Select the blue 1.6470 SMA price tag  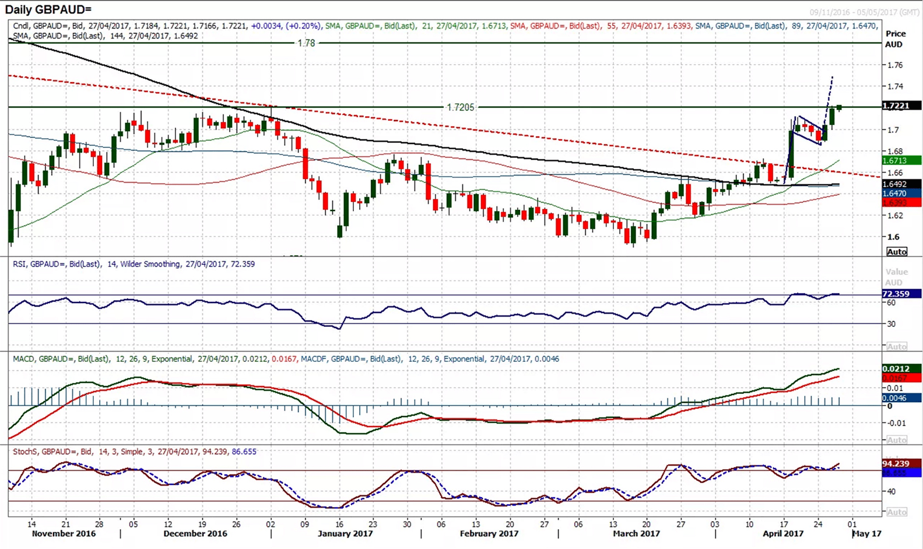[x=901, y=193]
